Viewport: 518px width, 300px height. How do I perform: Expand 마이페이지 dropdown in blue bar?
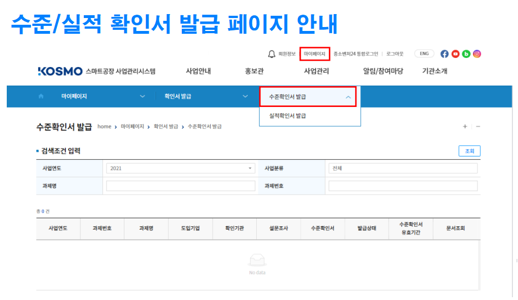103,96
